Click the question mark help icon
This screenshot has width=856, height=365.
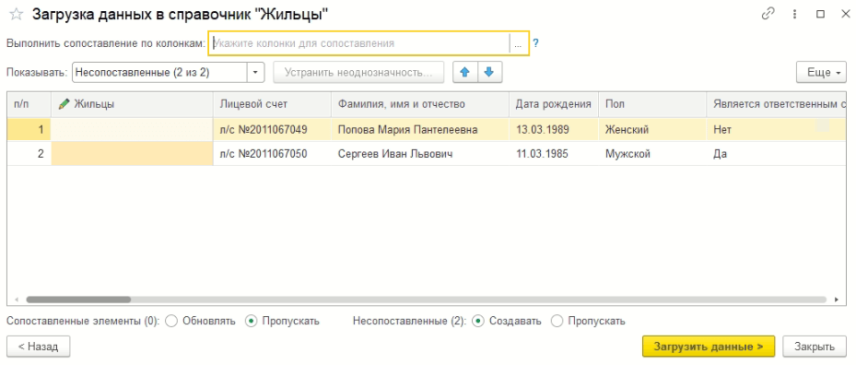coord(536,43)
